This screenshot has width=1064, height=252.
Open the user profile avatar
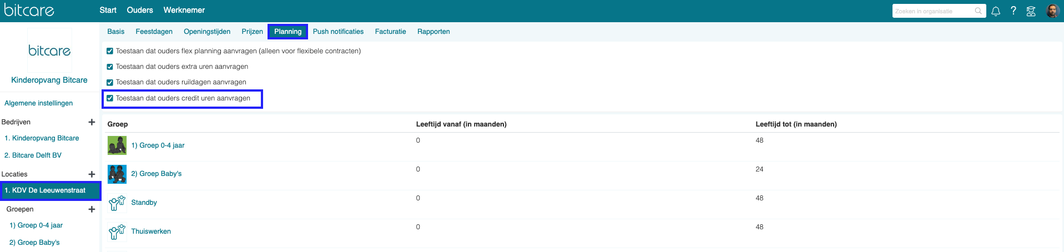coord(1052,11)
